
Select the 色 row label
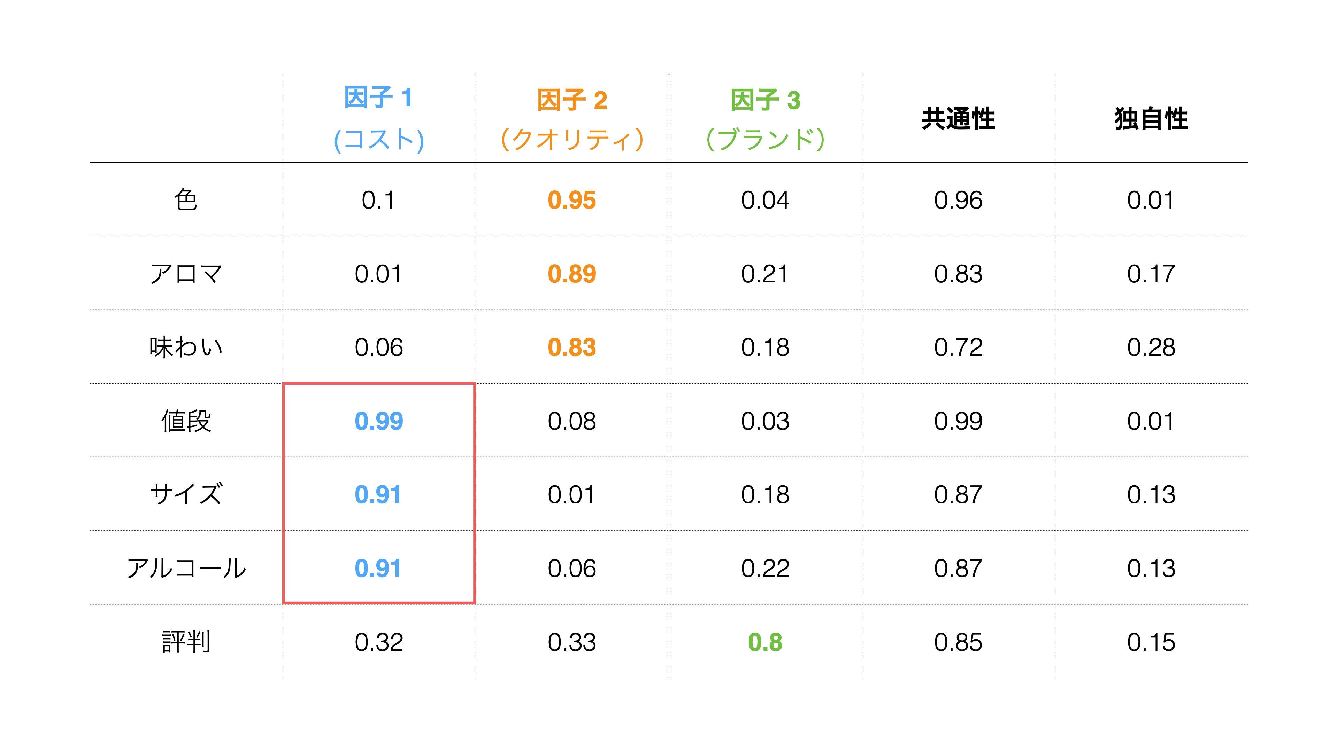tap(186, 200)
